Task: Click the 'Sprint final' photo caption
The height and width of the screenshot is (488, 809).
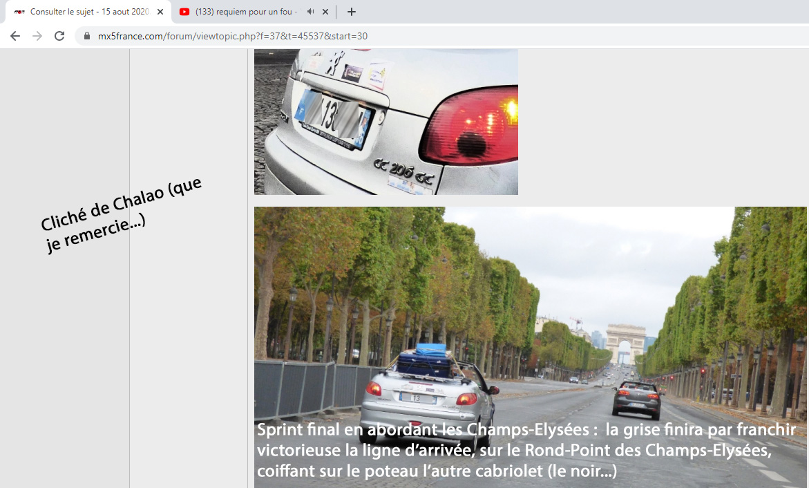Action: [x=526, y=450]
